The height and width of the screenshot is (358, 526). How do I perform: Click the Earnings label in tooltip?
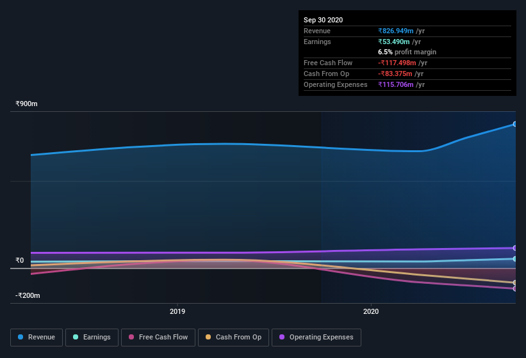[x=317, y=42]
